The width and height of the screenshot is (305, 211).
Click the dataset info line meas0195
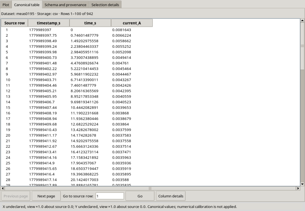point(47,14)
